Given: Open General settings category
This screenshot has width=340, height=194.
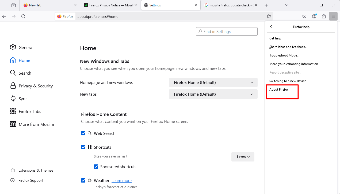Looking at the screenshot, I should [22, 47].
